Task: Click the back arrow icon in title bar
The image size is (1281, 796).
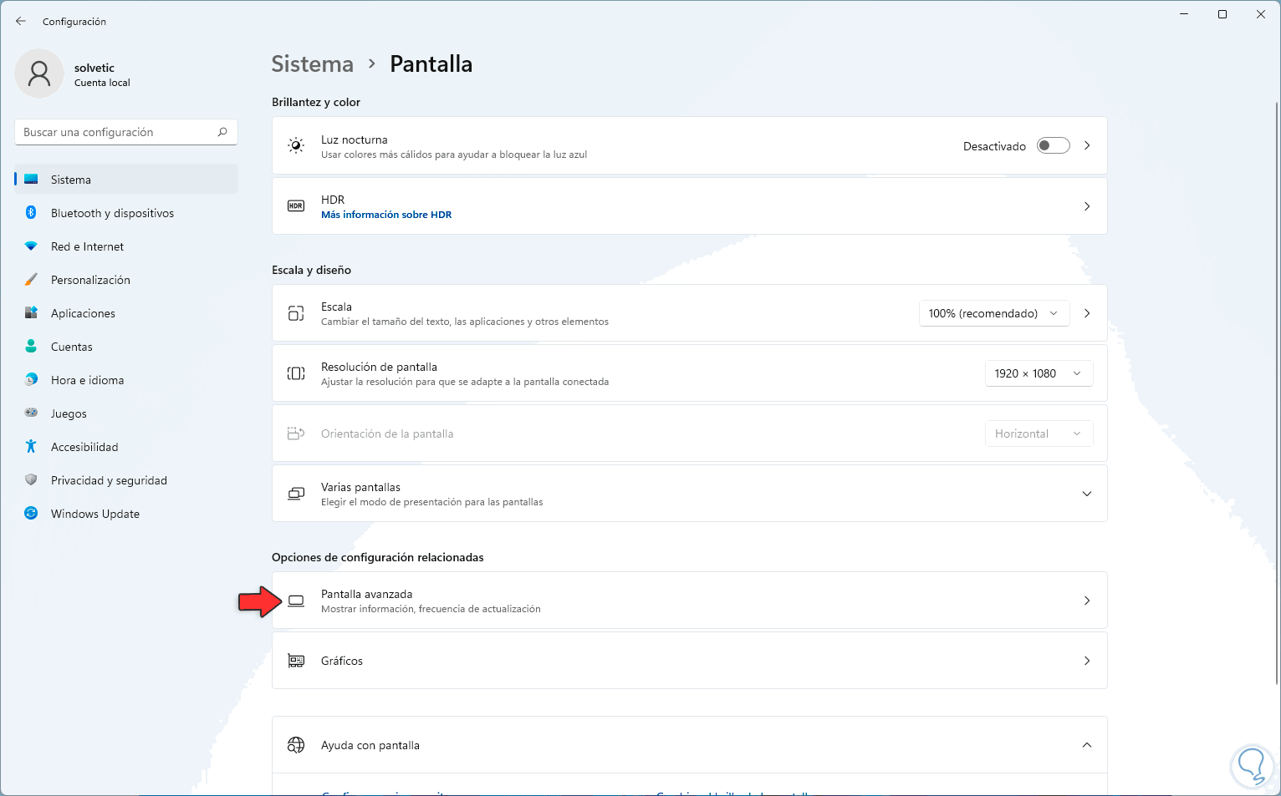Action: click(21, 21)
